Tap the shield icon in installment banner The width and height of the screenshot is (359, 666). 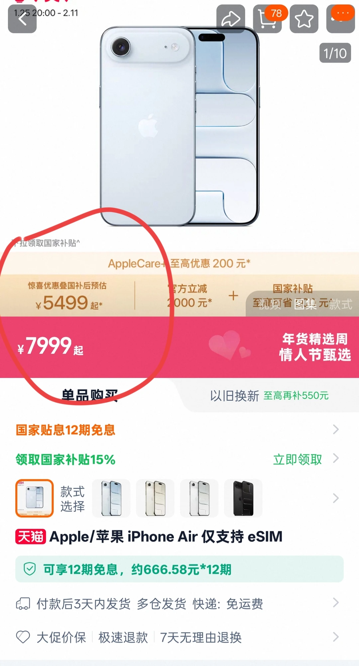pyautogui.click(x=30, y=569)
